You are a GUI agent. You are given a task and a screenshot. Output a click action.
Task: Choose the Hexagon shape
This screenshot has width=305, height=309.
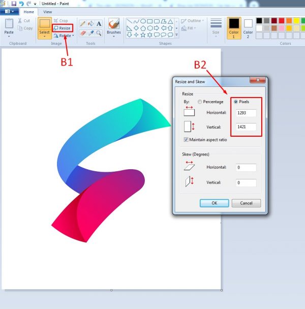(x=150, y=28)
